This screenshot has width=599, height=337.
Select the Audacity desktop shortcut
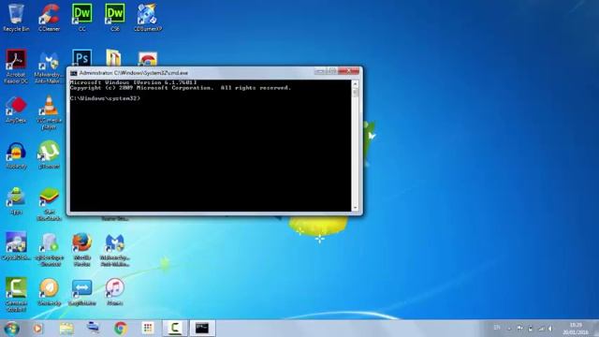[x=16, y=155]
